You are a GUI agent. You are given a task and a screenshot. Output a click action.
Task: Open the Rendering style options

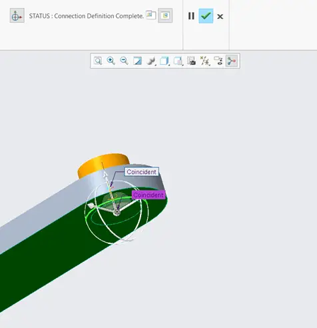click(x=151, y=61)
